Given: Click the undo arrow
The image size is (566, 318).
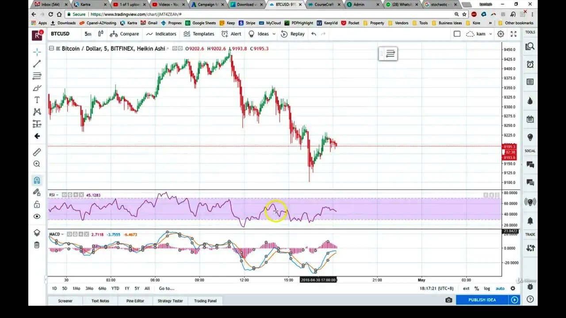Looking at the screenshot, I should click(x=314, y=34).
